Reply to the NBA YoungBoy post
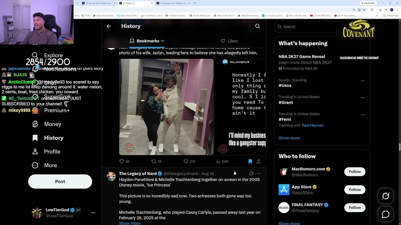Viewport: 401px width, 225px height. coord(124,161)
